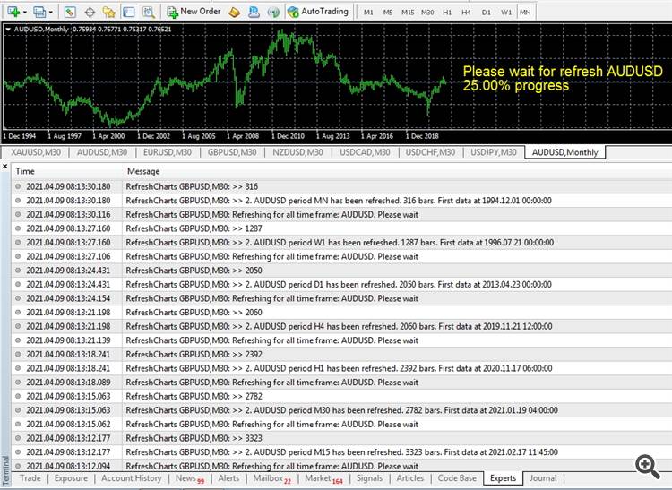Click the blue cloud person icon
The height and width of the screenshot is (490, 672).
(254, 12)
